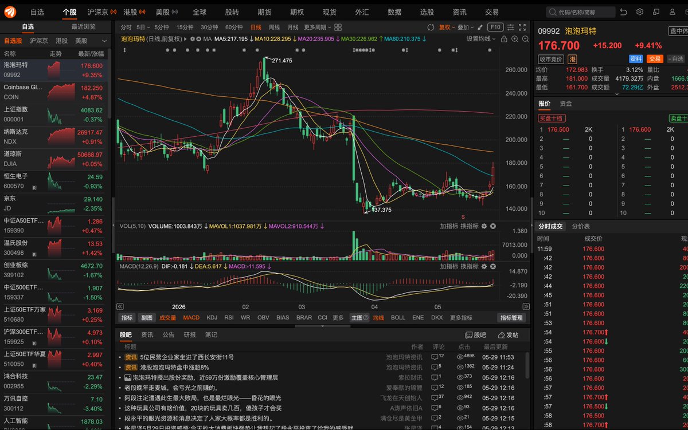Open the 复权 adjustment dropdown

click(447, 27)
